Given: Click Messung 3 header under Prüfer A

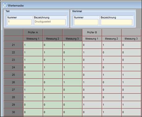Looking at the screenshot, I should [x=72, y=39].
